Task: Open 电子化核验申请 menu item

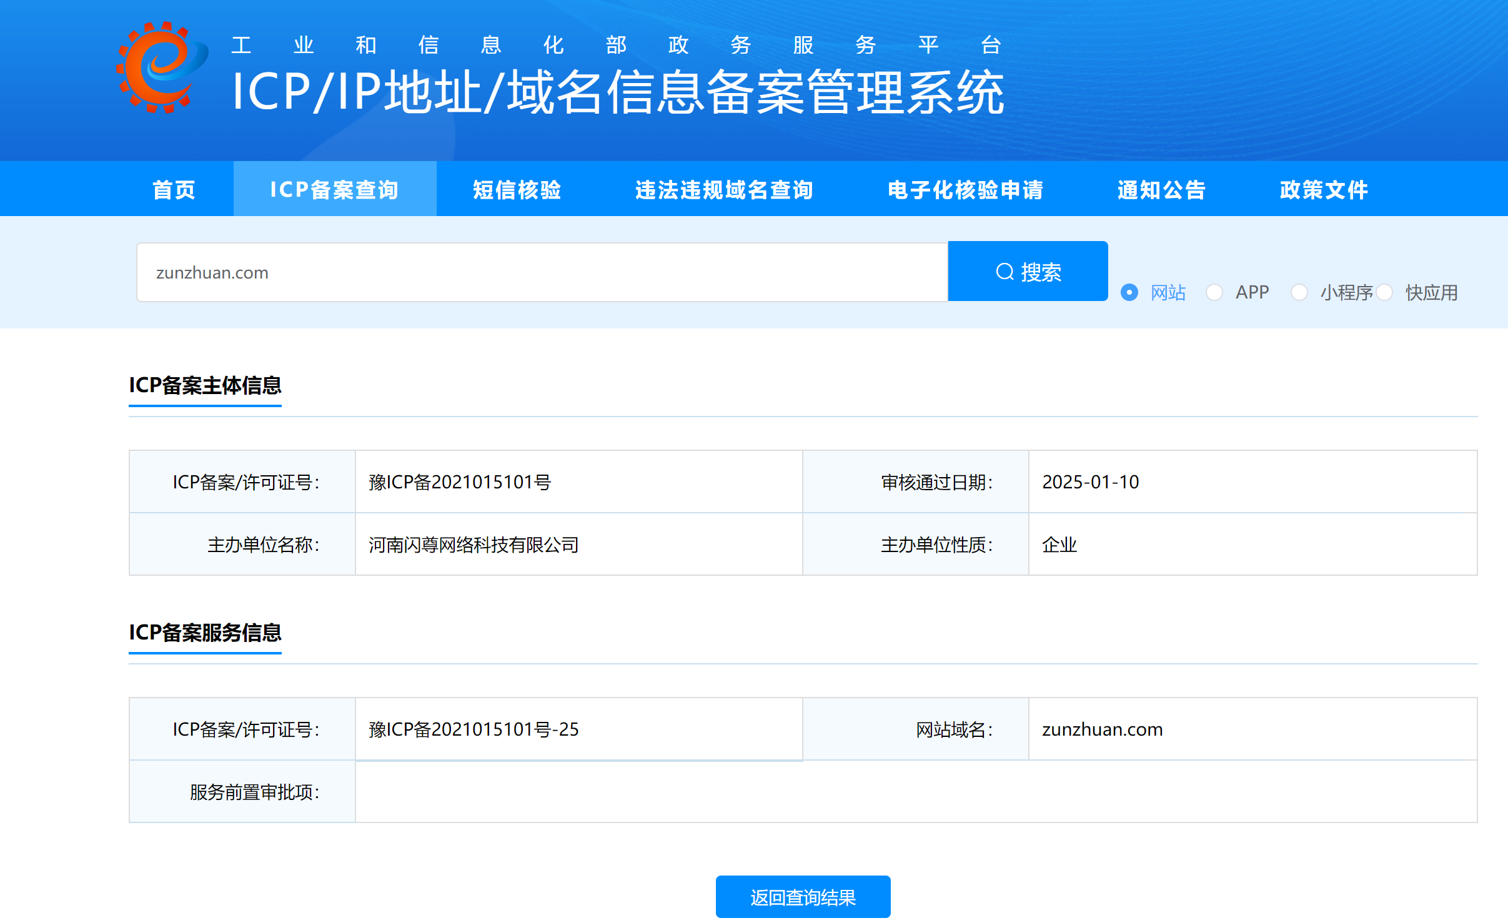Action: (x=965, y=189)
